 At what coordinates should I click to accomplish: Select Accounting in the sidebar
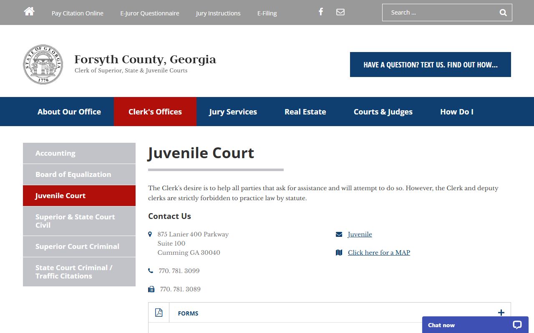tap(79, 153)
